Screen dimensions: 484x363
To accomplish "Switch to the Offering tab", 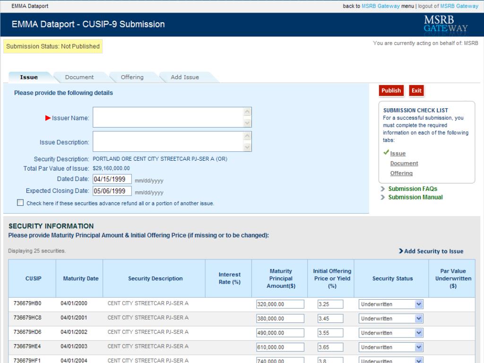I will (x=131, y=77).
